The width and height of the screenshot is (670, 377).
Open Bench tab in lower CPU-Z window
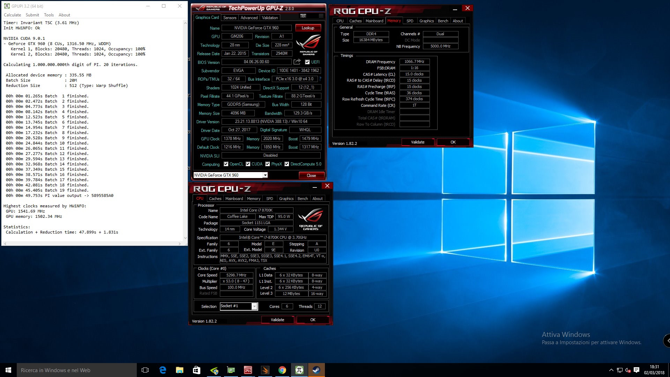pyautogui.click(x=303, y=199)
